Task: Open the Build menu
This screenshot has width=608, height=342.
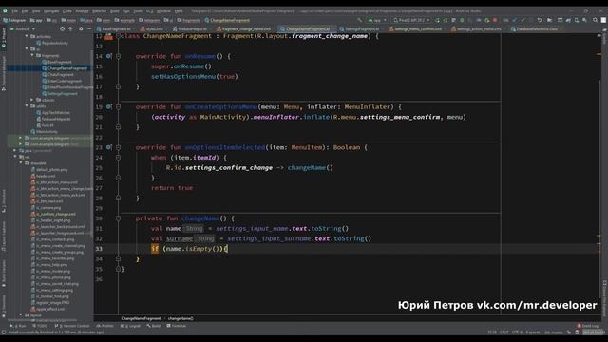Action: [x=115, y=10]
